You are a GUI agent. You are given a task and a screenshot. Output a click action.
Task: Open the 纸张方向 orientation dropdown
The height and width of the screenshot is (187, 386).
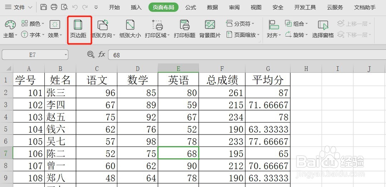pyautogui.click(x=103, y=29)
